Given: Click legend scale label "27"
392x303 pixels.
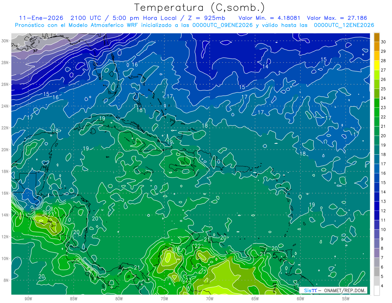Looking at the screenshot, I should click(384, 70).
